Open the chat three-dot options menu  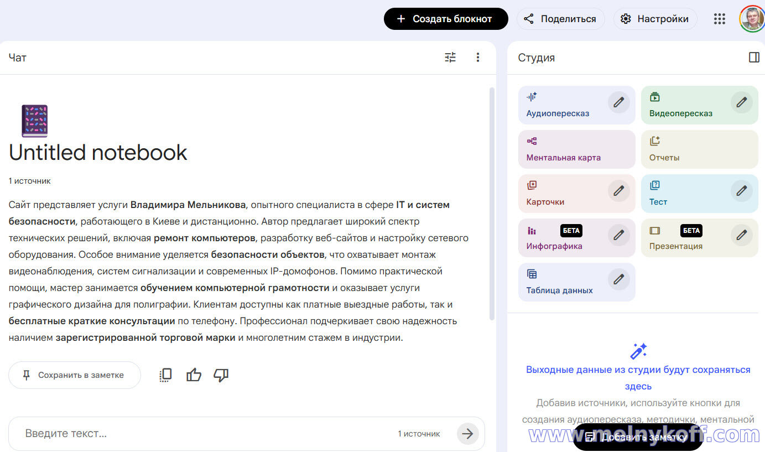coord(478,58)
